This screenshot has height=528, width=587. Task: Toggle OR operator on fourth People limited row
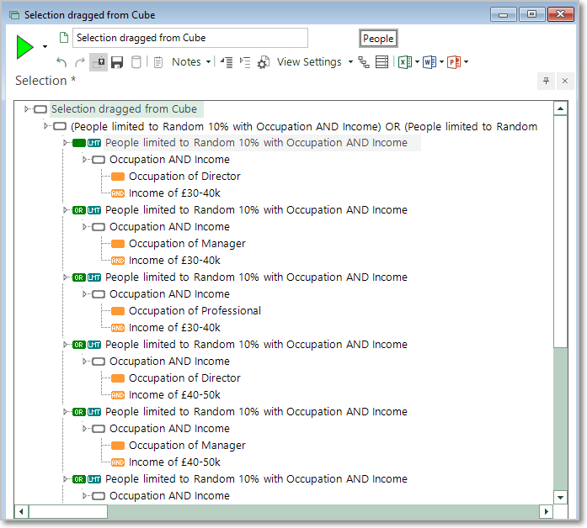79,345
